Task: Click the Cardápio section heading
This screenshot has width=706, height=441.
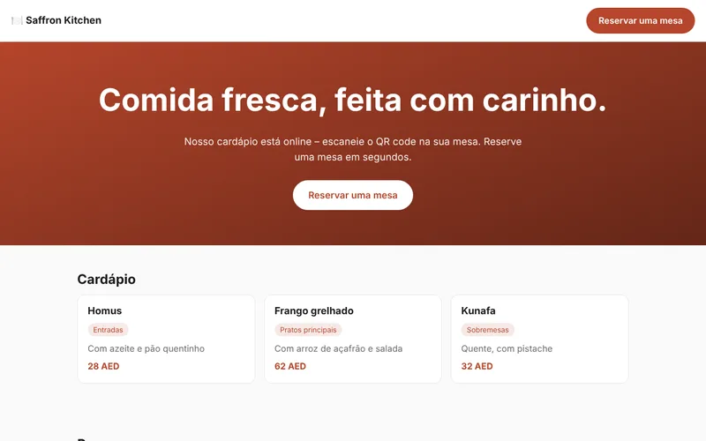Action: point(106,280)
